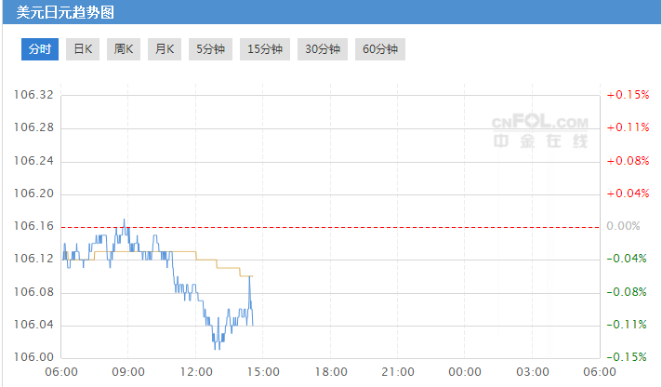
Task: Click the 18:00 time axis label
Action: [x=331, y=372]
